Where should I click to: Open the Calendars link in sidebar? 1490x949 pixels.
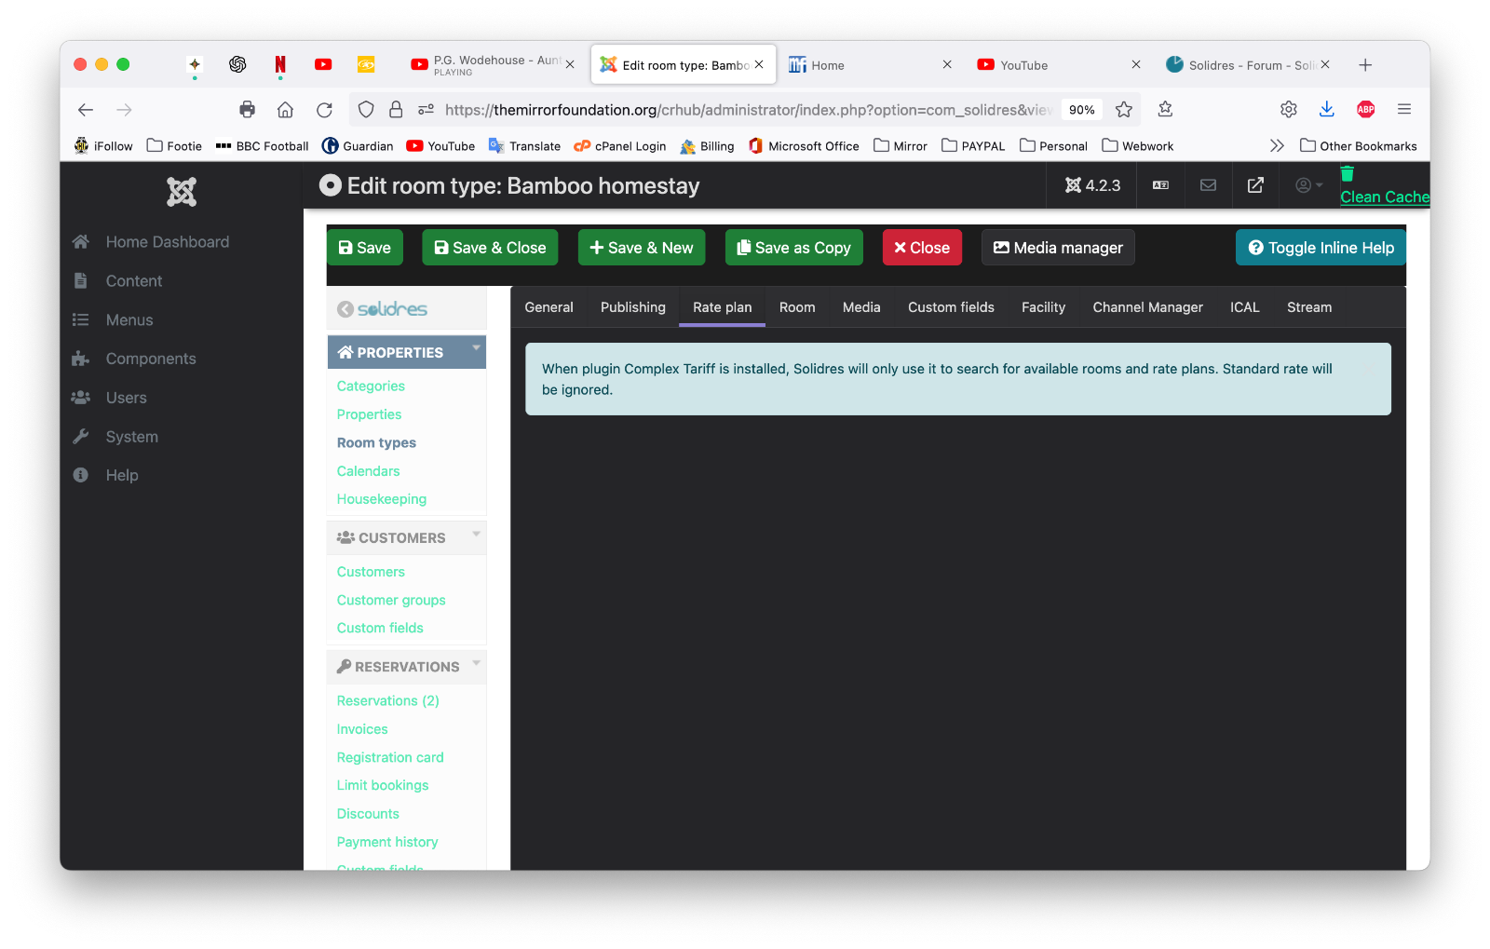[368, 471]
